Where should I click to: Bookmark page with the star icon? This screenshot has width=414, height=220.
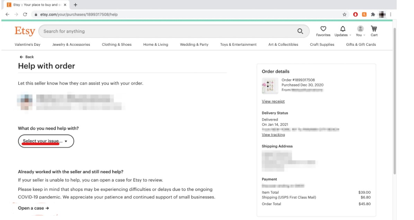tap(344, 15)
